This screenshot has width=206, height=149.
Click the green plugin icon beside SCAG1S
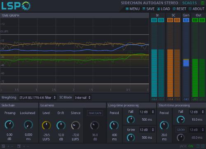pos(203,3)
